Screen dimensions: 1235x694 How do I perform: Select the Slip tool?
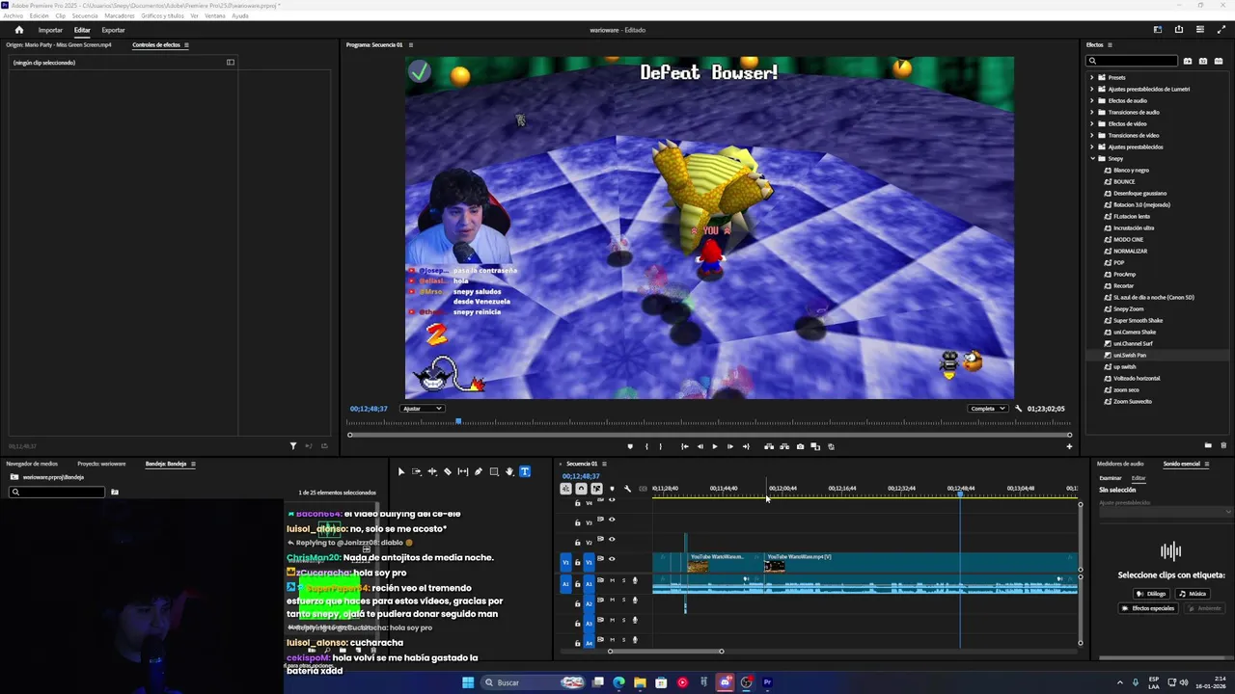(463, 471)
